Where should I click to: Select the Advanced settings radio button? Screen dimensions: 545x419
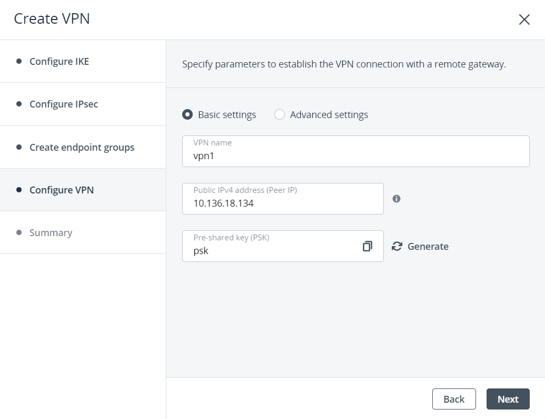pos(280,114)
